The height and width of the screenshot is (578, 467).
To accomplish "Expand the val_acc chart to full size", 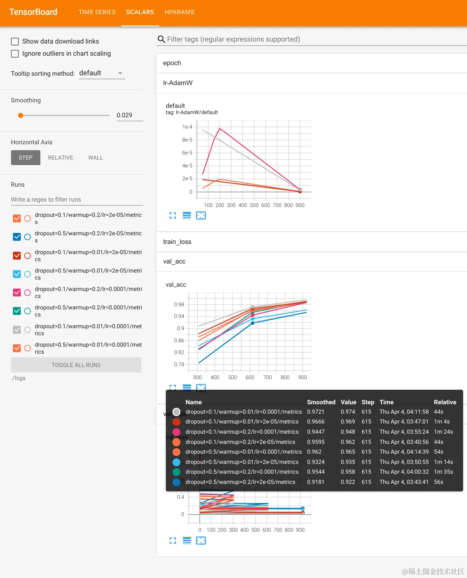I will click(x=173, y=387).
